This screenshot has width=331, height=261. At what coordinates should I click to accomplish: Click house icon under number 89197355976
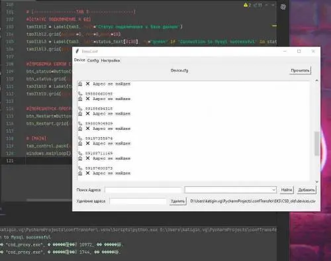(80, 143)
